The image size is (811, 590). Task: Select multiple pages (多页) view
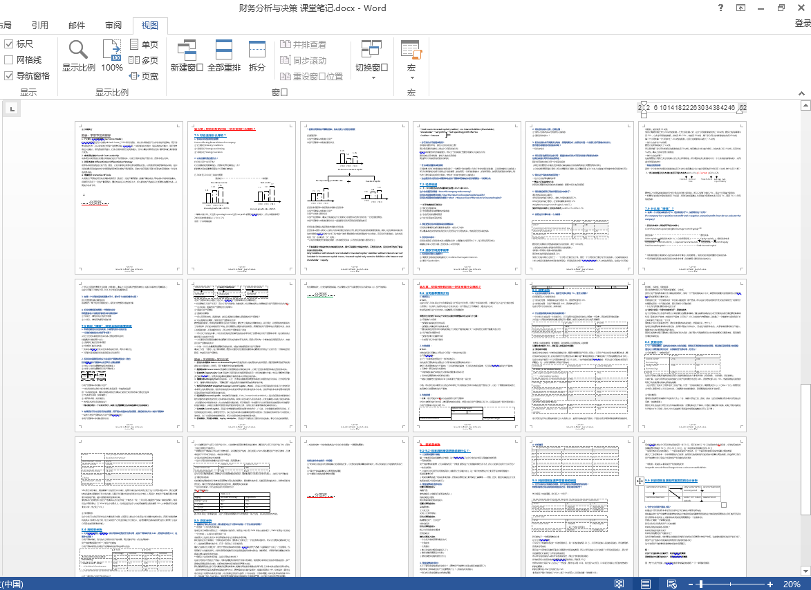point(144,60)
